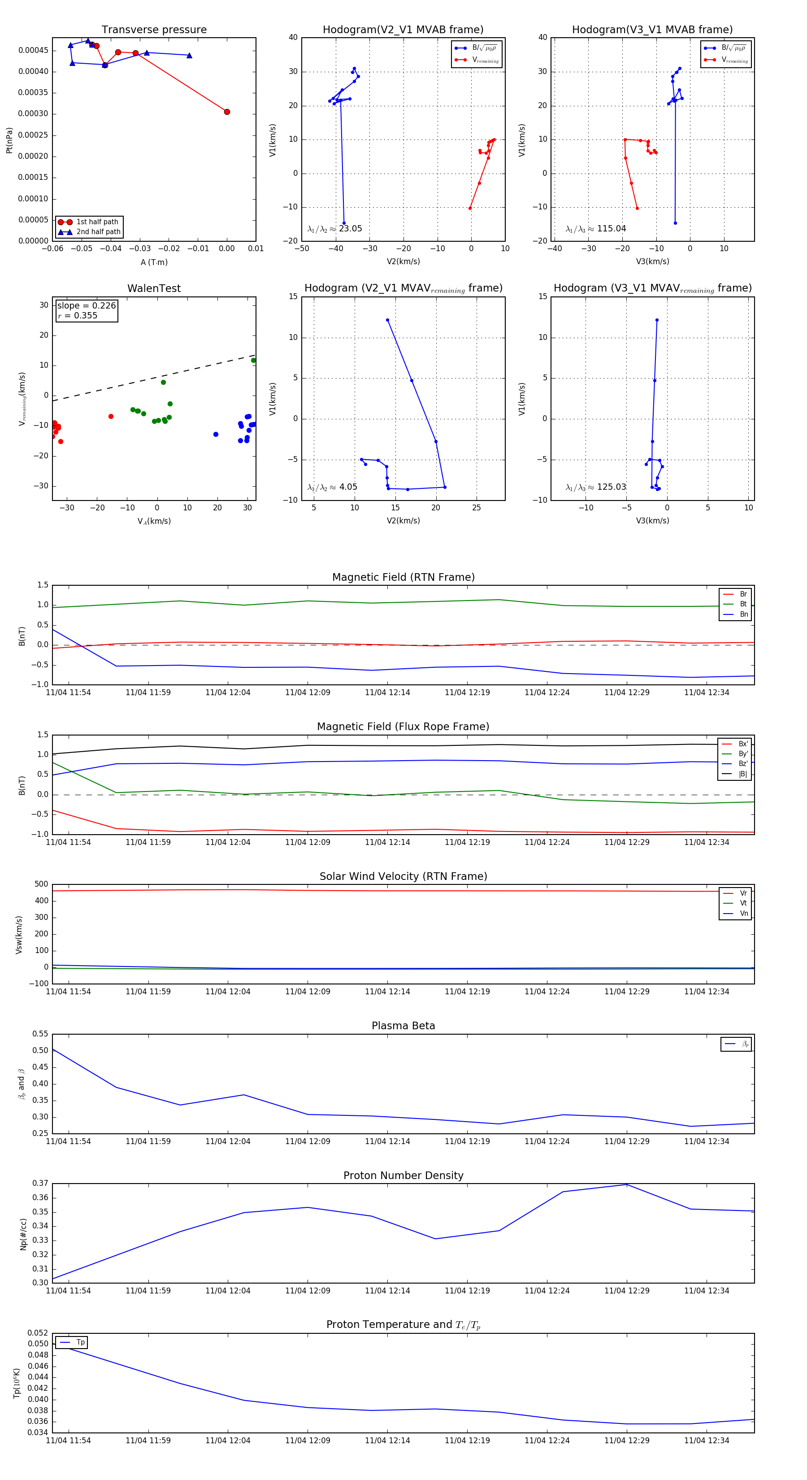Click the "Br" legend entry
The height and width of the screenshot is (1480, 807).
click(x=735, y=594)
